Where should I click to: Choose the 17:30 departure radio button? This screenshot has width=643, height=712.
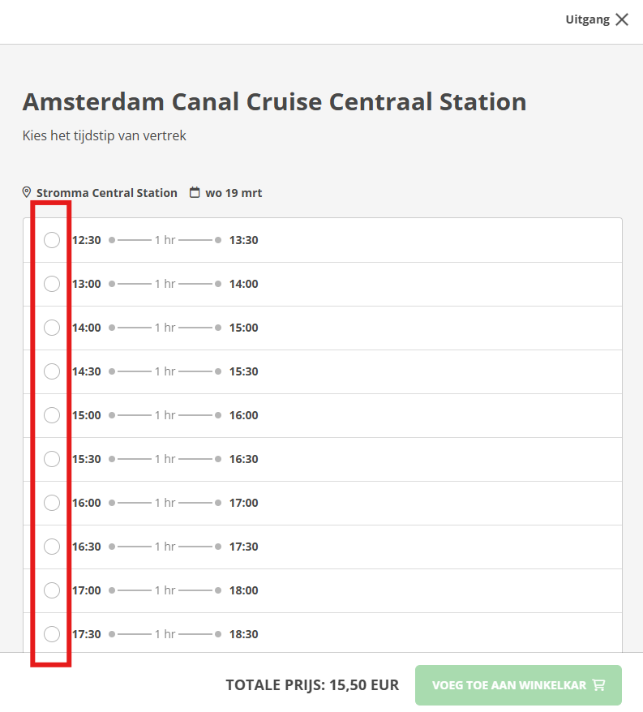52,634
